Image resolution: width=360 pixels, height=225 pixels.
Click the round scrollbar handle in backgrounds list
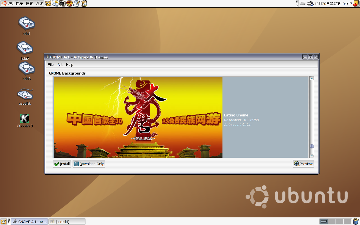click(x=312, y=146)
